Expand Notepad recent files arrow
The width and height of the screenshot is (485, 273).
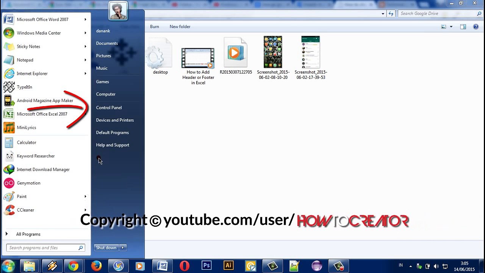[x=85, y=60]
